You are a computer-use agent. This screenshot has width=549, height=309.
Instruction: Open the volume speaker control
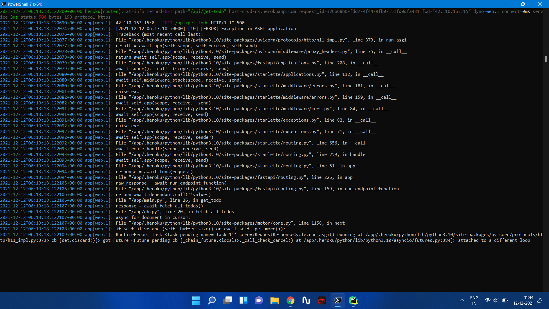click(x=496, y=300)
